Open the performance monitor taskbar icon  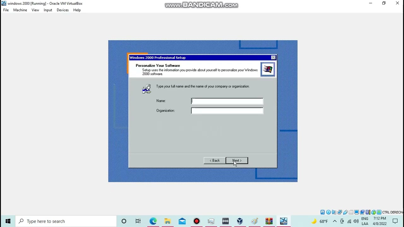tap(211, 221)
